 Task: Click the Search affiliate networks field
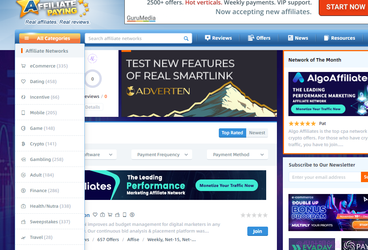click(x=138, y=38)
